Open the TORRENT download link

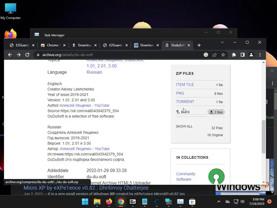pyautogui.click(x=185, y=102)
